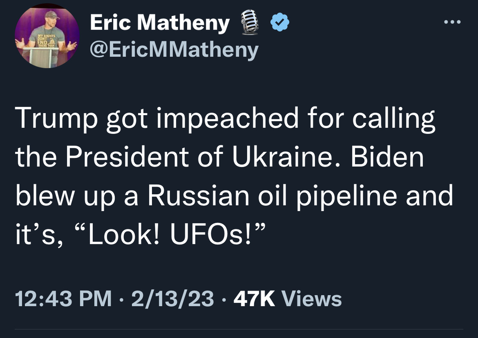Open Eric Matheny's circular profile photo

[47, 36]
